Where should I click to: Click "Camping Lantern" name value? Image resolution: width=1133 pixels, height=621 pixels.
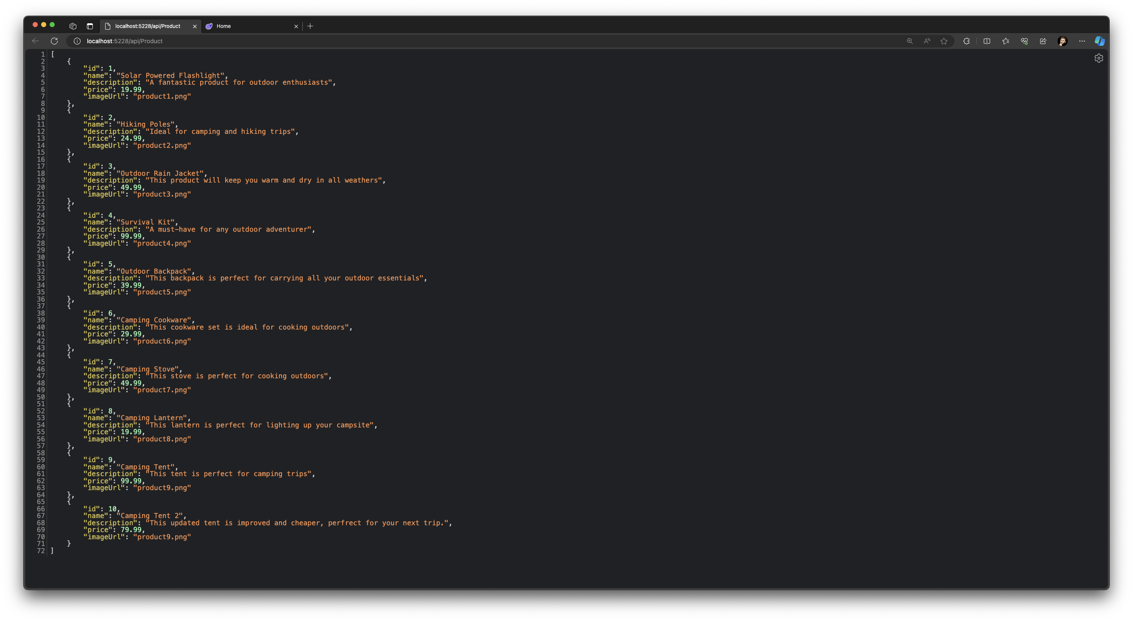coord(152,418)
